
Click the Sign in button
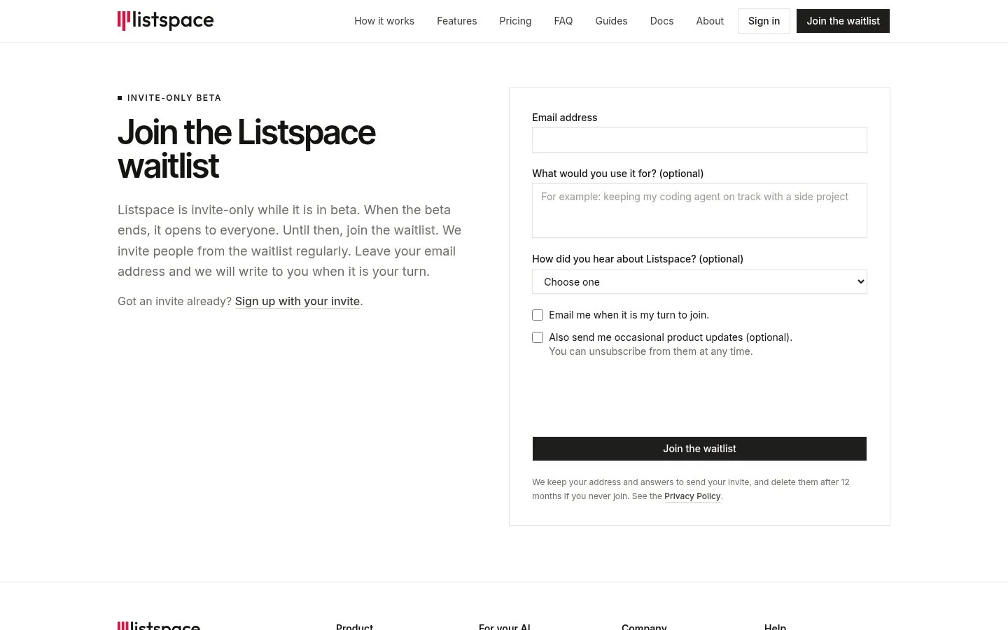(x=764, y=21)
